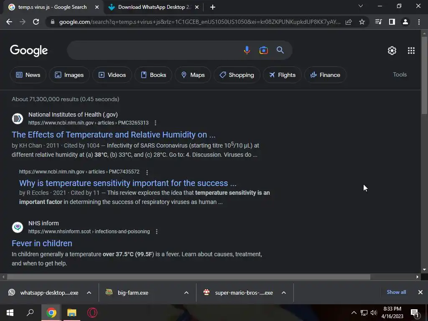The image size is (428, 321).
Task: Click the vertical page scrollbar
Action: tap(424, 75)
